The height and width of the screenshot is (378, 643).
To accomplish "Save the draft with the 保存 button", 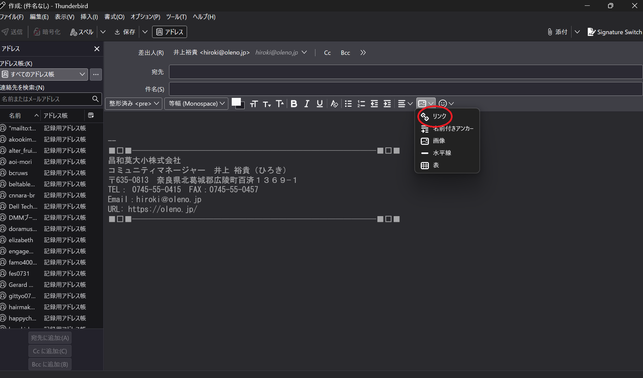I will click(x=125, y=32).
